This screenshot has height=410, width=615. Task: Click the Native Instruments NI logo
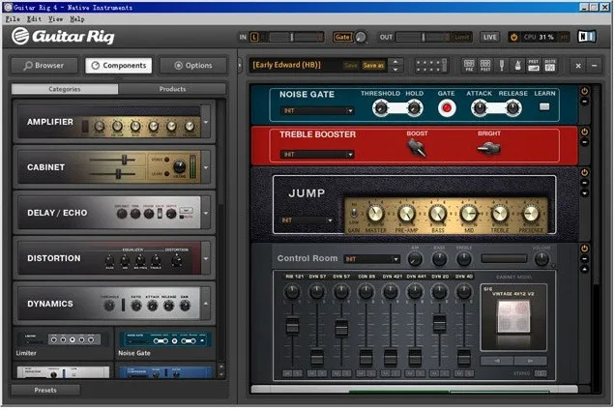click(x=587, y=37)
